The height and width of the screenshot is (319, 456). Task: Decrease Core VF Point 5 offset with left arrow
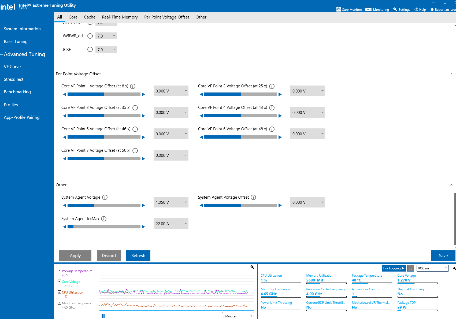pos(64,137)
